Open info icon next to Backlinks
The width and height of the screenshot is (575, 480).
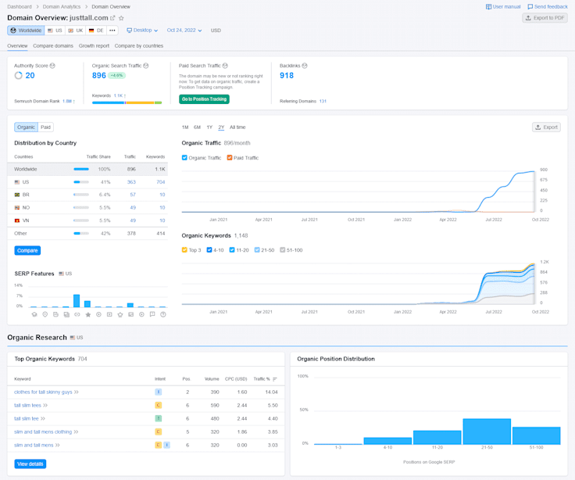305,66
